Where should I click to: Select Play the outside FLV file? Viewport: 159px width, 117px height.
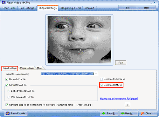point(9,97)
